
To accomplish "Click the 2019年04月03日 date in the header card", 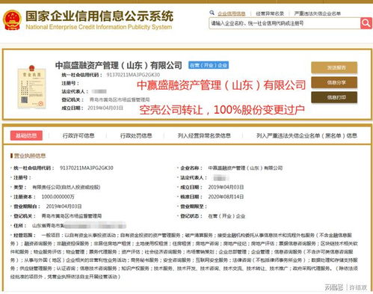I will [x=105, y=108].
